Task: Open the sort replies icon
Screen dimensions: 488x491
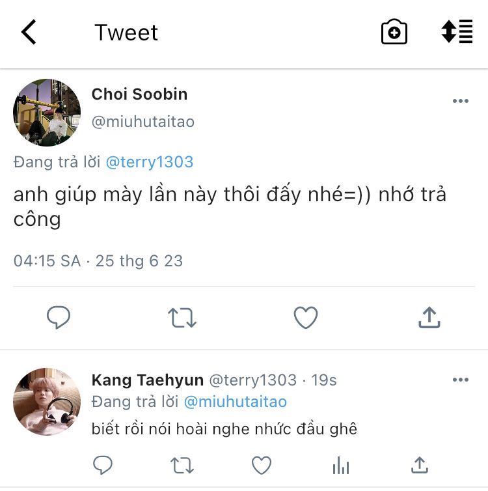Action: click(x=457, y=32)
